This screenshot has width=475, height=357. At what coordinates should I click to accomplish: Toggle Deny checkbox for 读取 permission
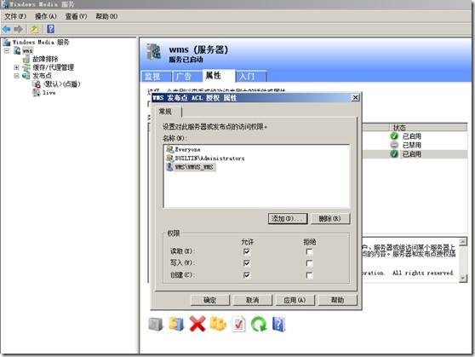point(309,251)
